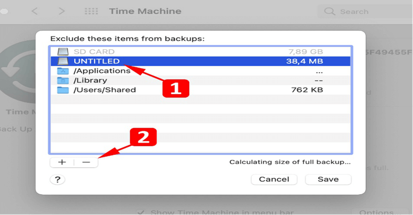Open help with the question mark button
The height and width of the screenshot is (215, 413).
pyautogui.click(x=57, y=180)
